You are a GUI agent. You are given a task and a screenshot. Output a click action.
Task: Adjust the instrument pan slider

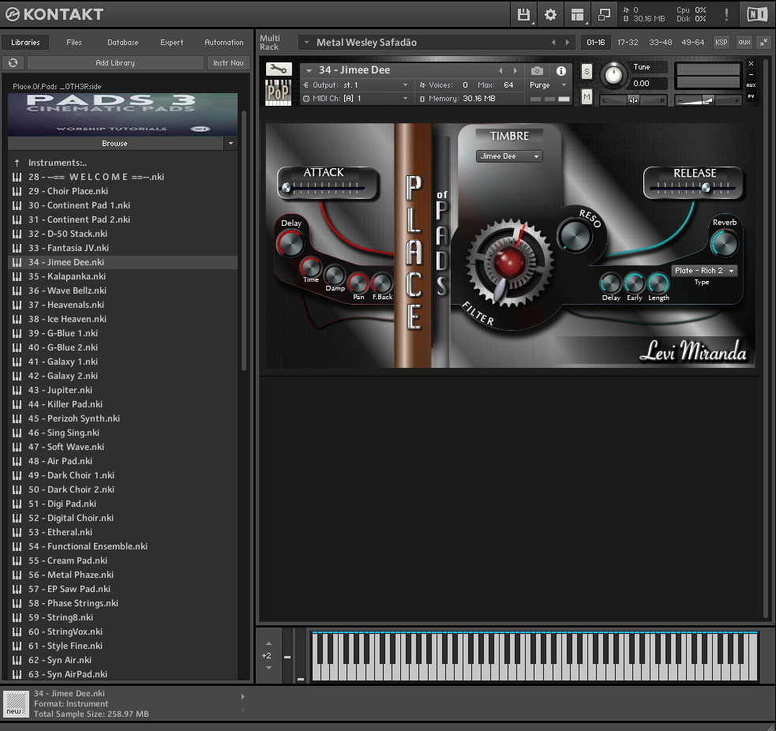pos(633,100)
